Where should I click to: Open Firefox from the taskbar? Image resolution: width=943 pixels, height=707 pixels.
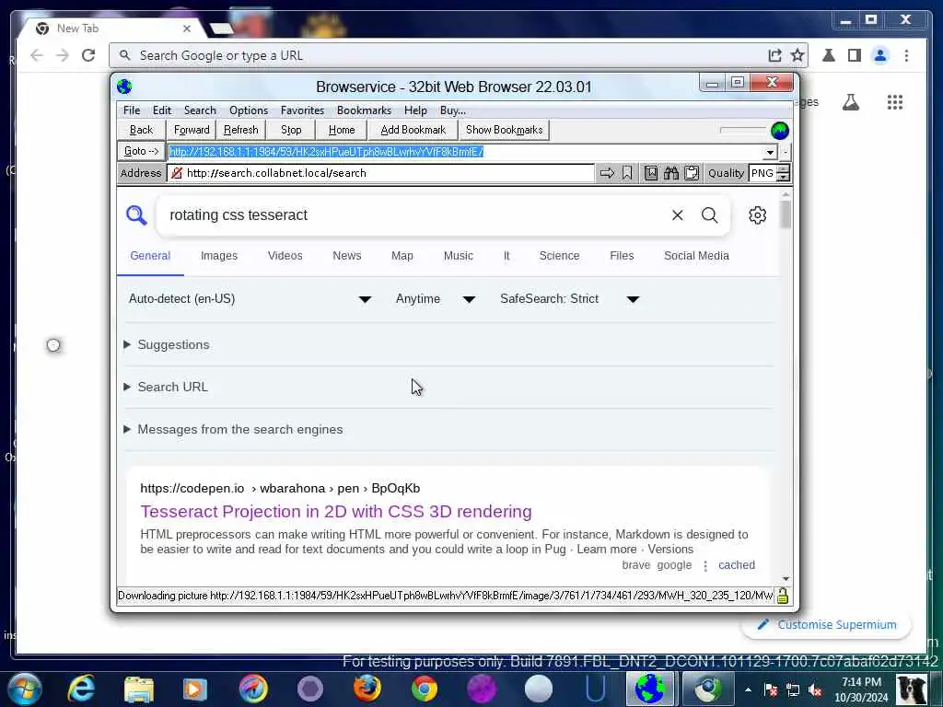367,689
